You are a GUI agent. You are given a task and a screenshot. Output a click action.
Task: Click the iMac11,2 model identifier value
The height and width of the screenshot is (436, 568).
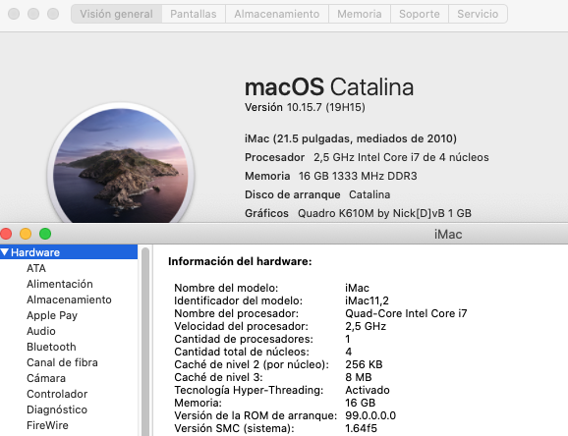[367, 300]
